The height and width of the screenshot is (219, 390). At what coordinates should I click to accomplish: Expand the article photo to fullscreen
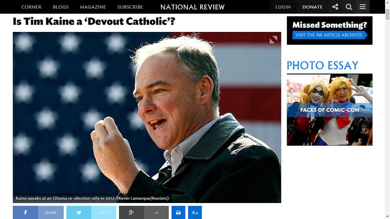273,40
